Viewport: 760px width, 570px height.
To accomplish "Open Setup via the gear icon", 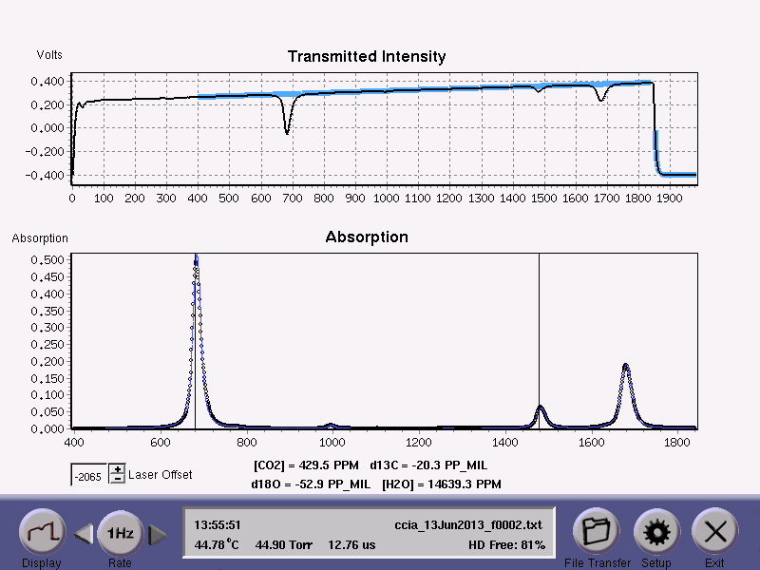I will point(655,532).
